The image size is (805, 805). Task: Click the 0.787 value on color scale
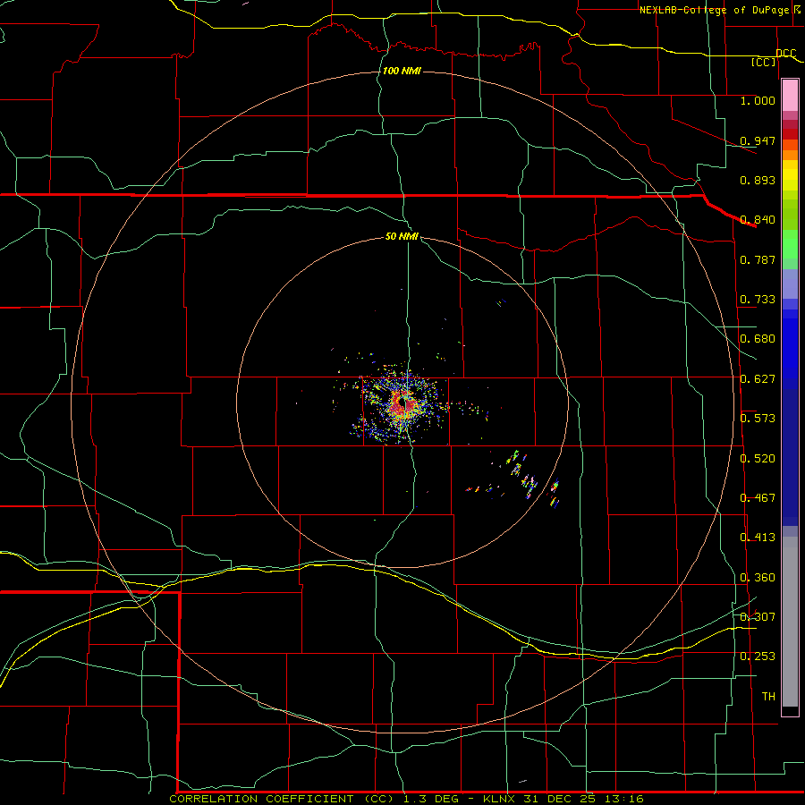coord(758,259)
